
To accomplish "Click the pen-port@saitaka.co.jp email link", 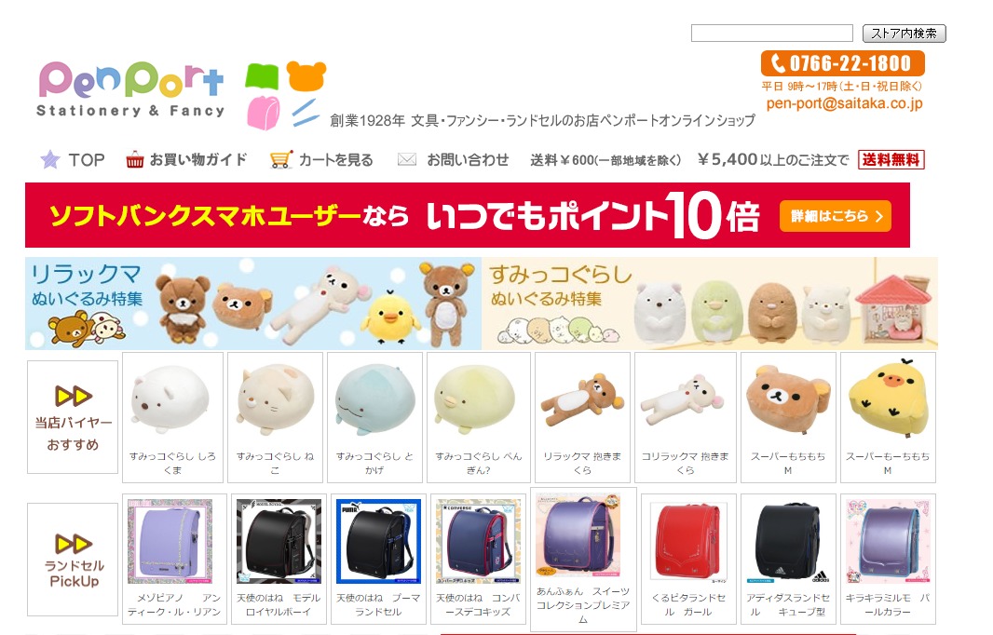I will [x=844, y=103].
